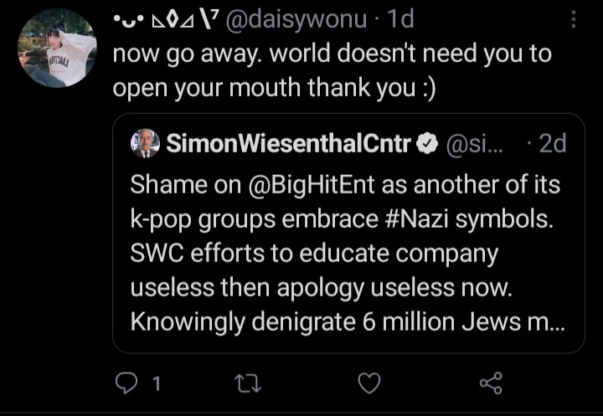
Task: Click "SWC efforts to educate company" text
Action: coord(314,251)
